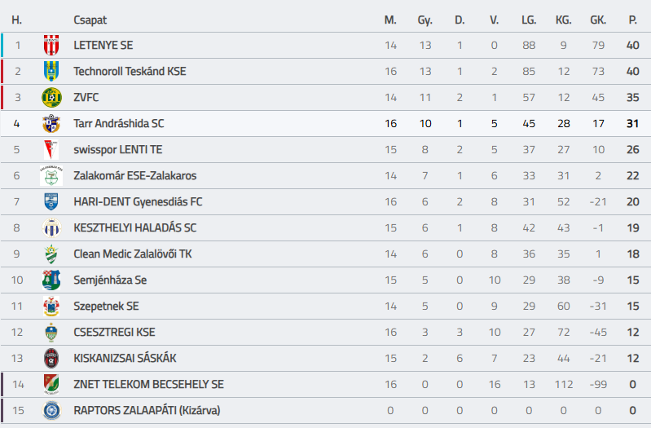Click the P. points column header

(x=632, y=20)
